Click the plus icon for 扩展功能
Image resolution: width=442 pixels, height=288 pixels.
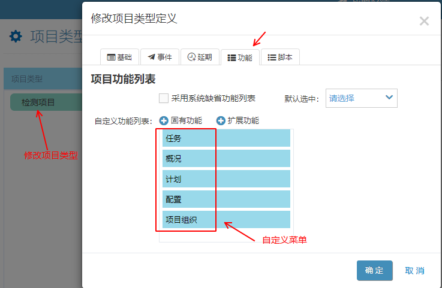coord(220,121)
